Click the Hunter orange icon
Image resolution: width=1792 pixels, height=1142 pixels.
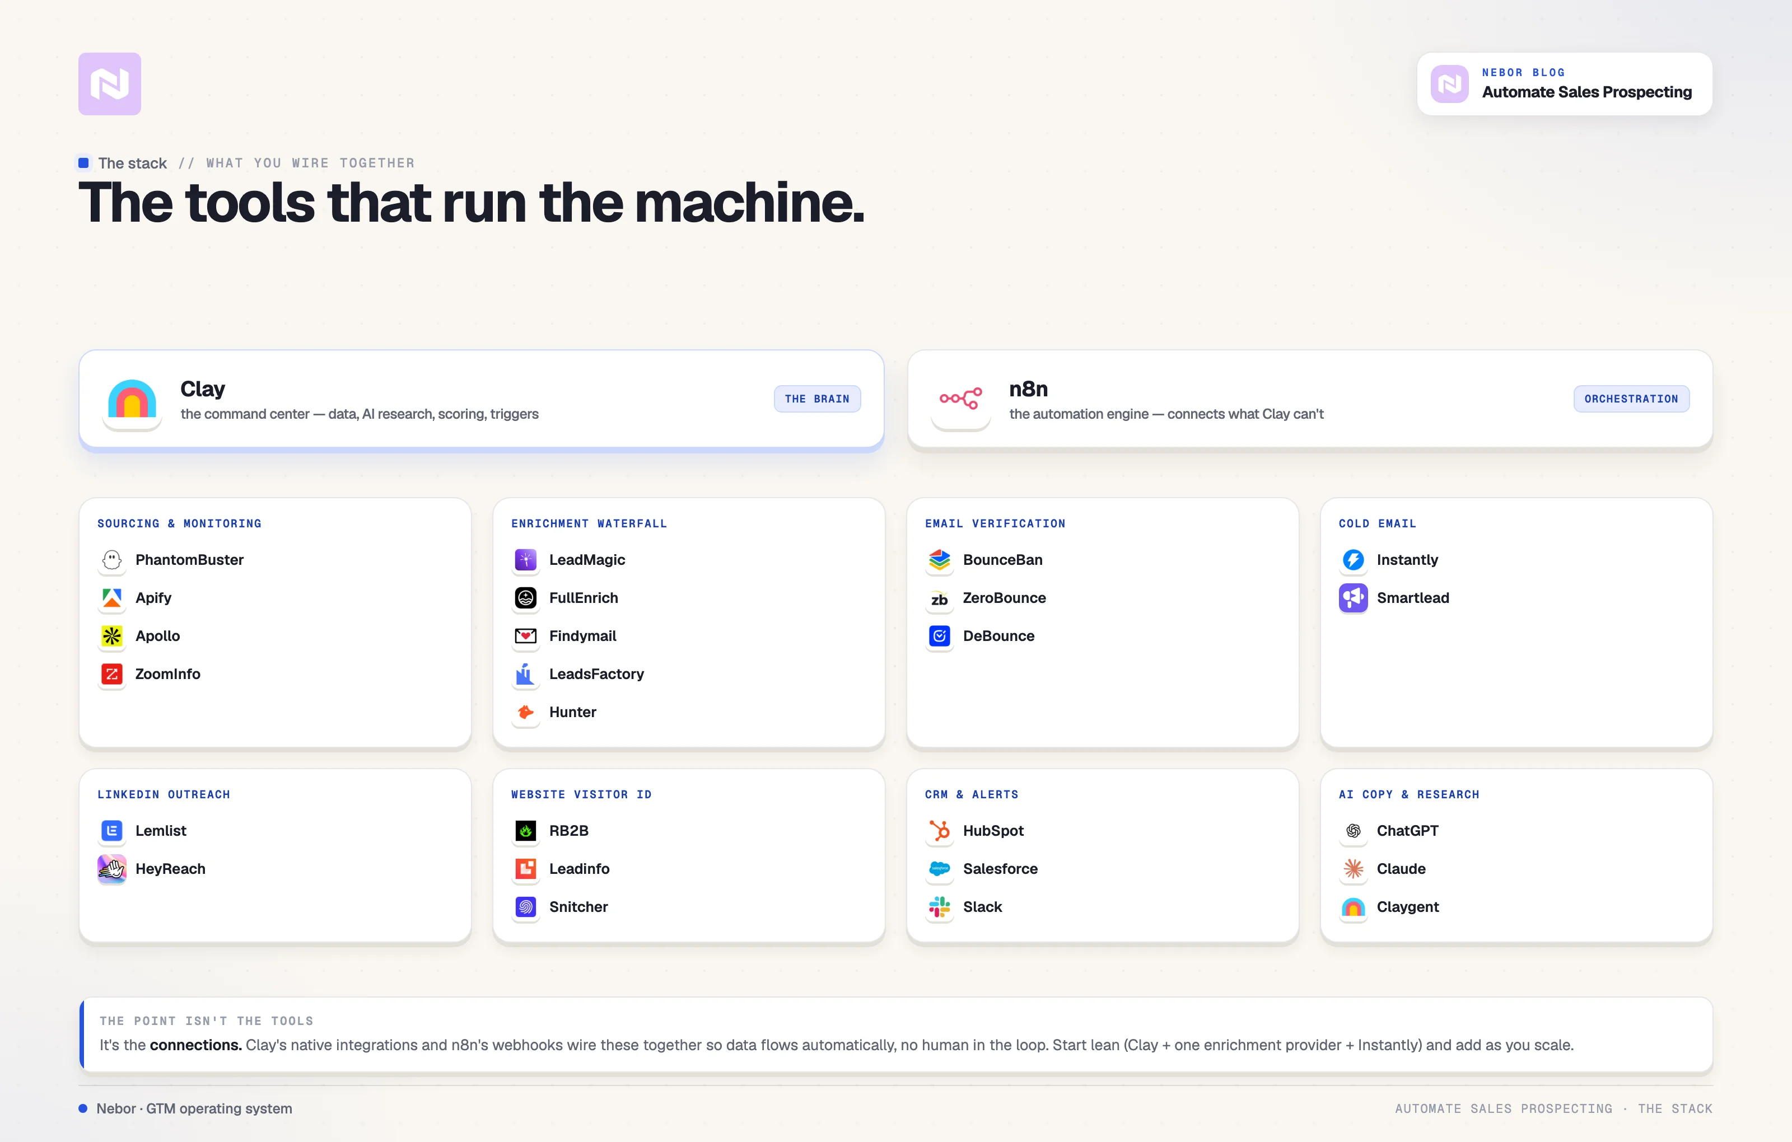[x=525, y=712]
